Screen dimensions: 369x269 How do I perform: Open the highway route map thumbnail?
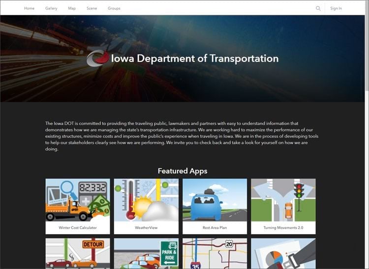pos(215,253)
